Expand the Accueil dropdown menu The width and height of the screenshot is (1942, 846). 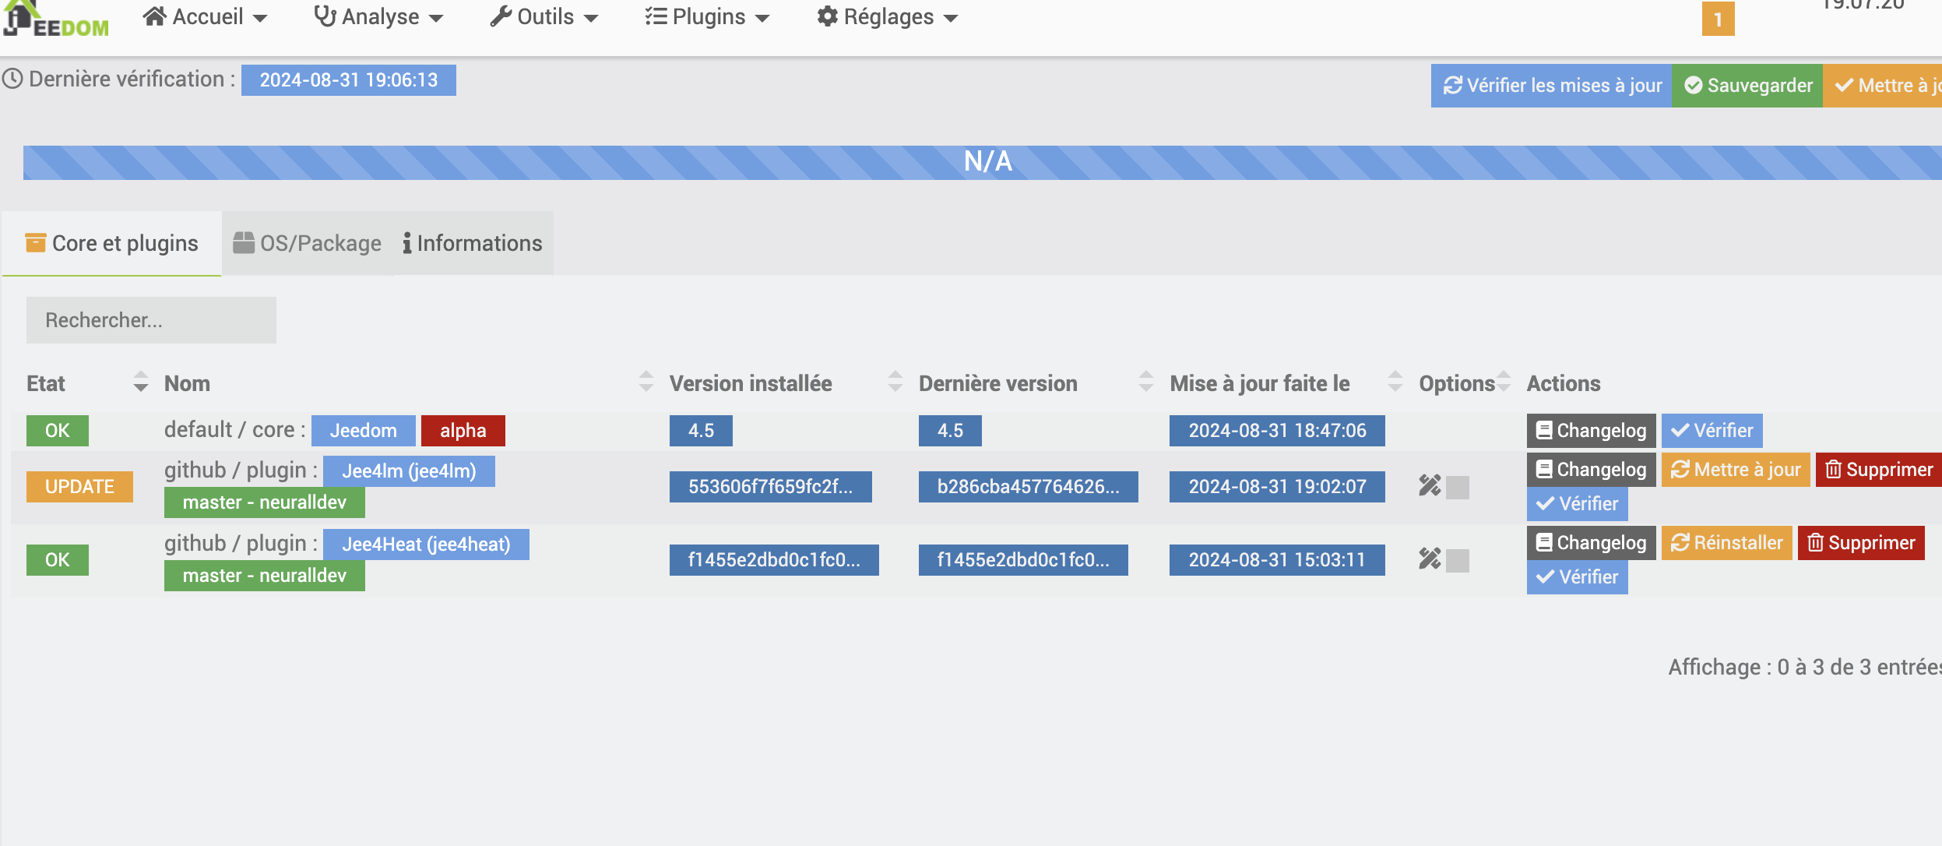tap(206, 17)
